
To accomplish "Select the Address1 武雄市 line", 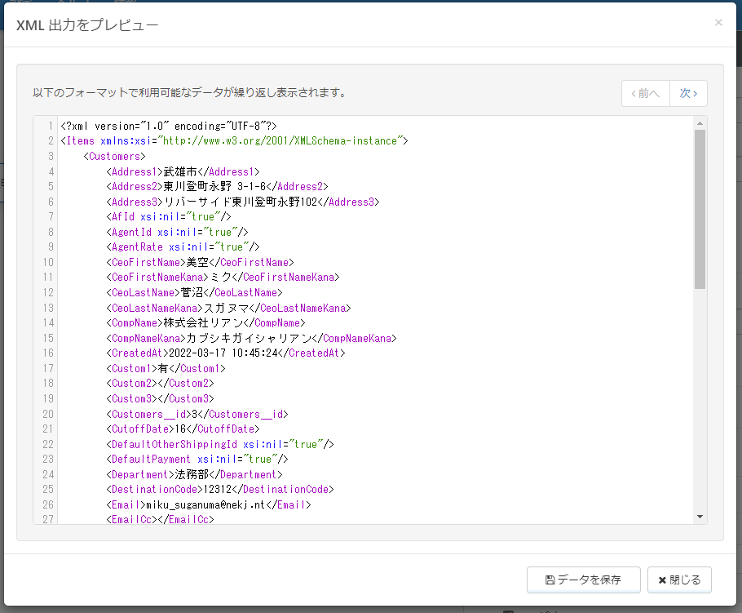I will pos(183,171).
